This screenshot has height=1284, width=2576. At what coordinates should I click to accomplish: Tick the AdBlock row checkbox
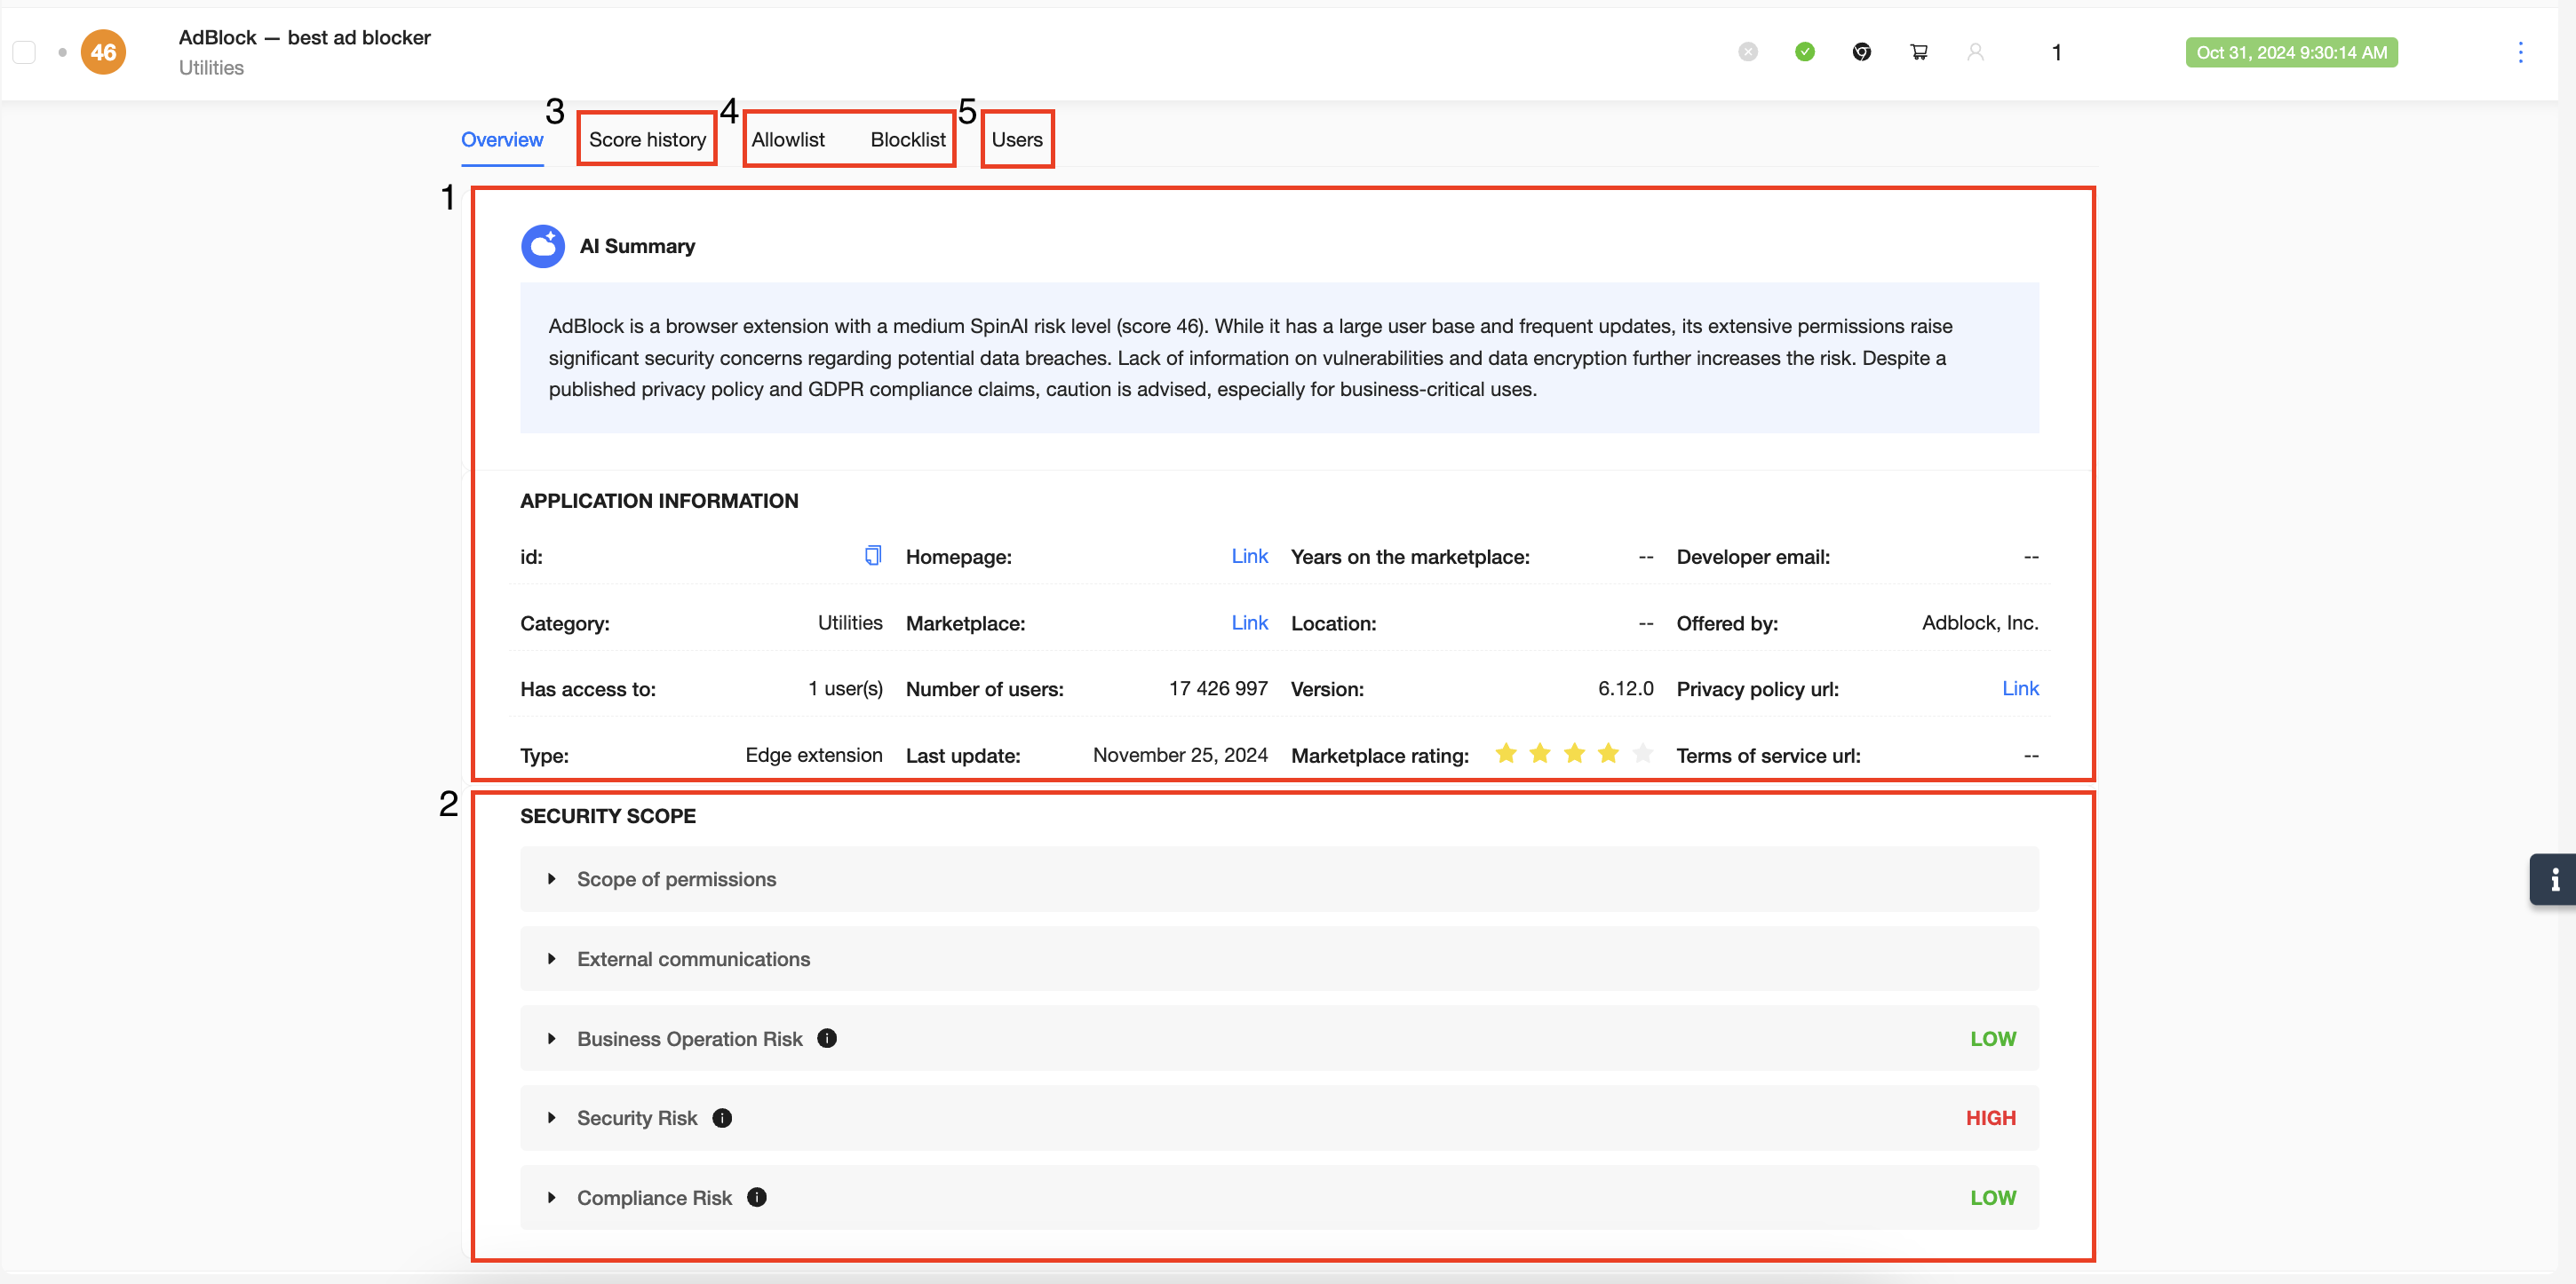pyautogui.click(x=24, y=52)
